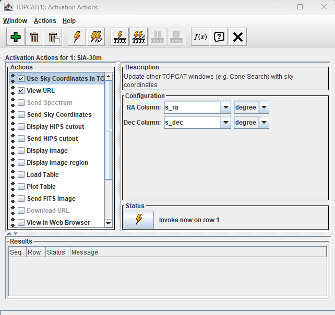Screen dimensions: 335x315
Task: Select the Display image region action label
Action: point(57,163)
